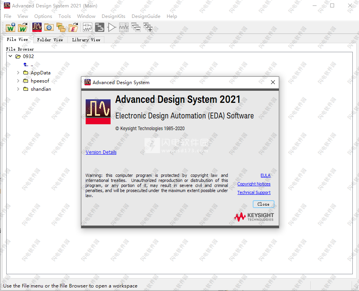Expand the AppData folder
This screenshot has width=359, height=291.
(18, 72)
